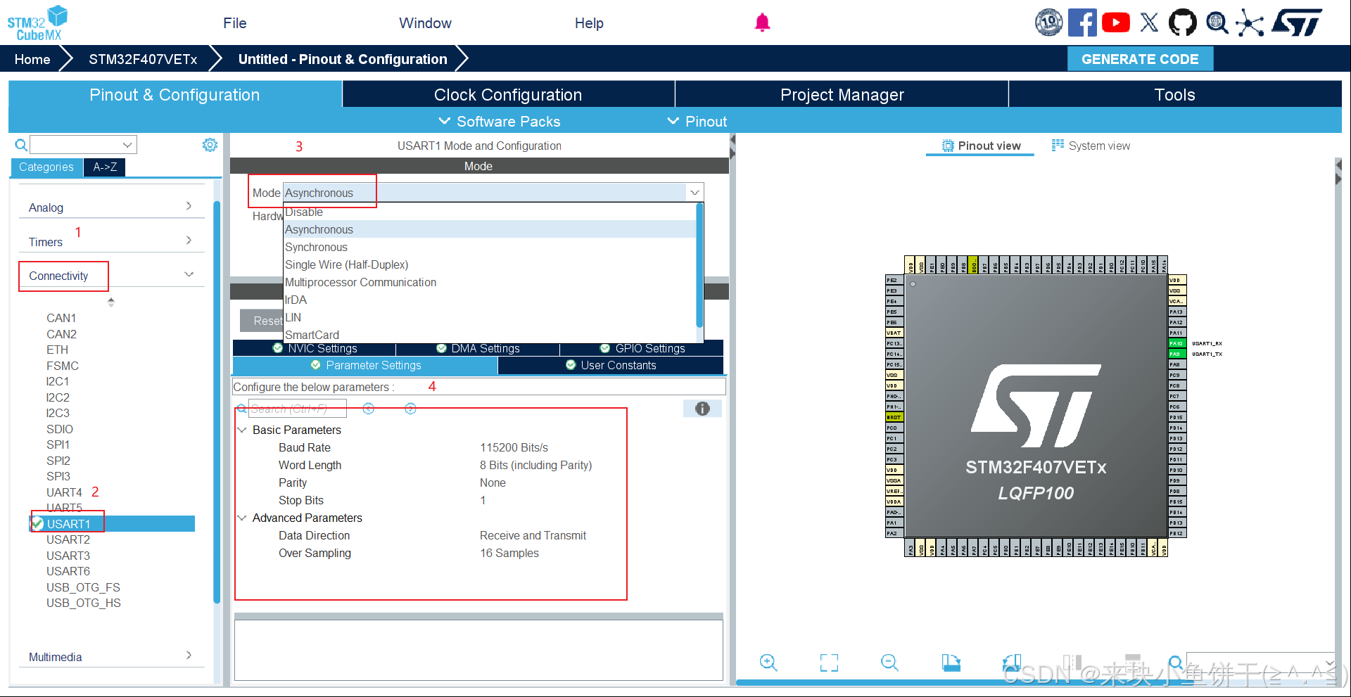Image resolution: width=1351 pixels, height=697 pixels.
Task: Navigate to Home via the breadcrumb
Action: (31, 59)
